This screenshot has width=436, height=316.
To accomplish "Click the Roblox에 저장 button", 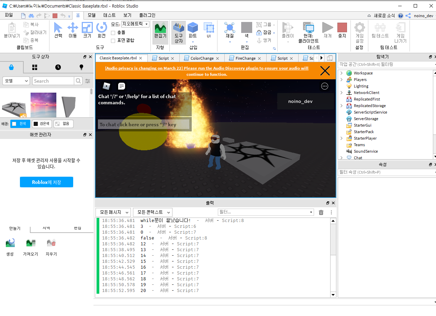I will [x=46, y=182].
